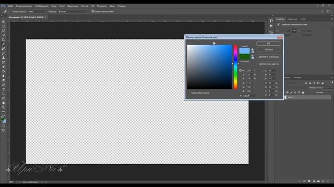Click the not-web-safe color cube icon
Viewport: 334px width, 187px height.
[253, 56]
